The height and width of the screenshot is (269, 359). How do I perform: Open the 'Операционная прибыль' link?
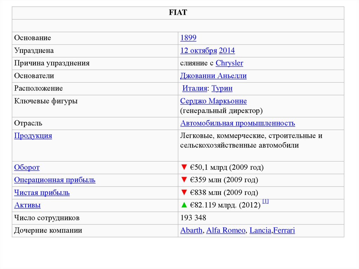coord(55,180)
